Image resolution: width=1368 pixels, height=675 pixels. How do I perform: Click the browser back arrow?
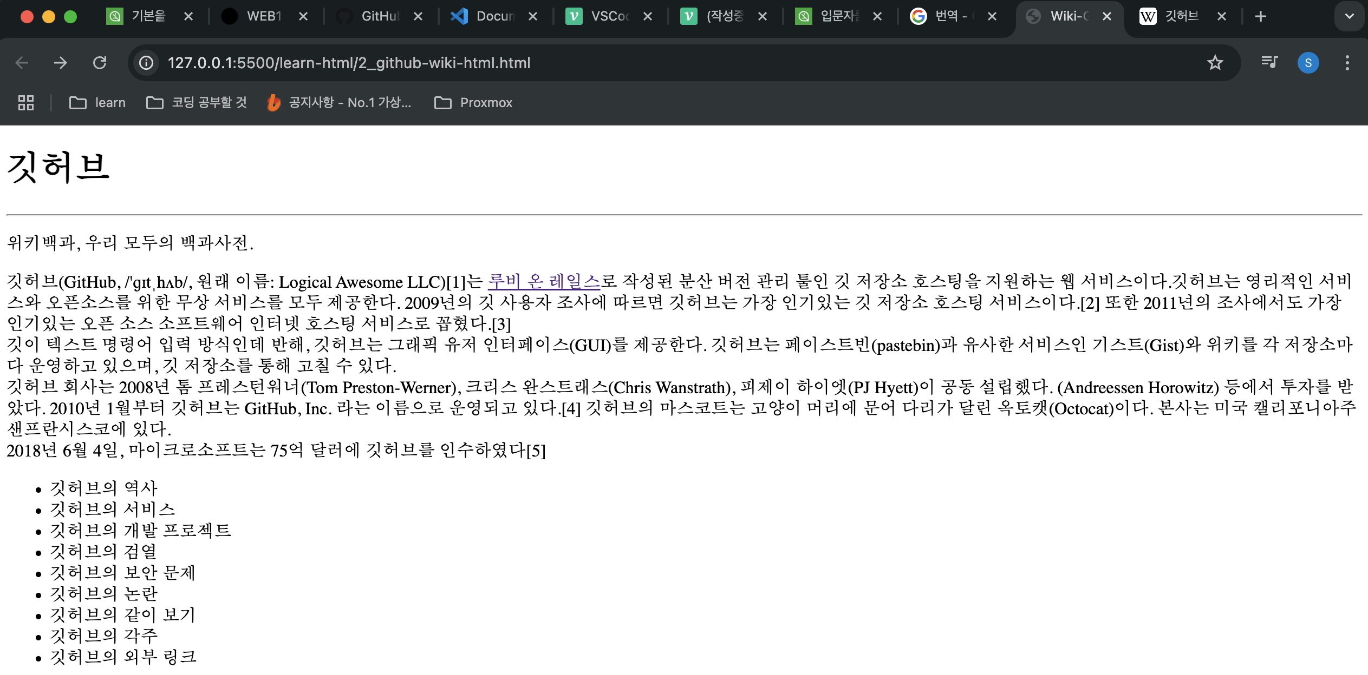coord(22,63)
